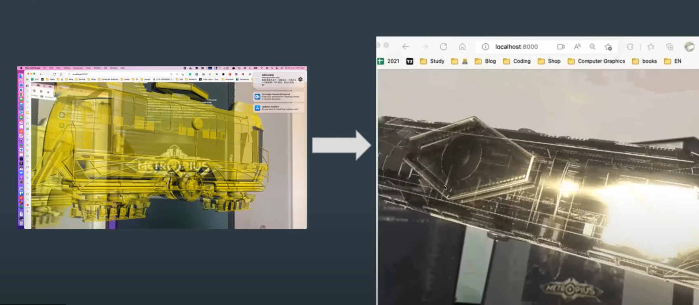Screen dimensions: 699x305
Task: Open site info icon beside large localhost:8000 address
Action: click(x=486, y=47)
